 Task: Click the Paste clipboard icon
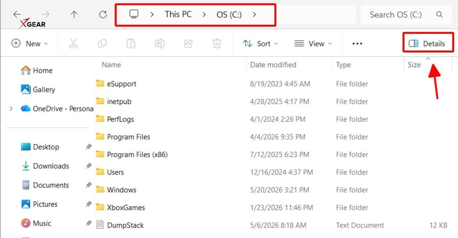point(131,43)
